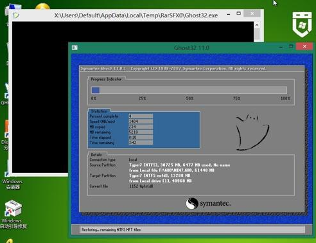Click the 75% progress scale label
The image size is (316, 243).
(x=236, y=98)
